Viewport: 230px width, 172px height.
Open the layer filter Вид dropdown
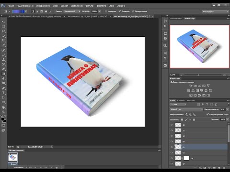point(178,105)
